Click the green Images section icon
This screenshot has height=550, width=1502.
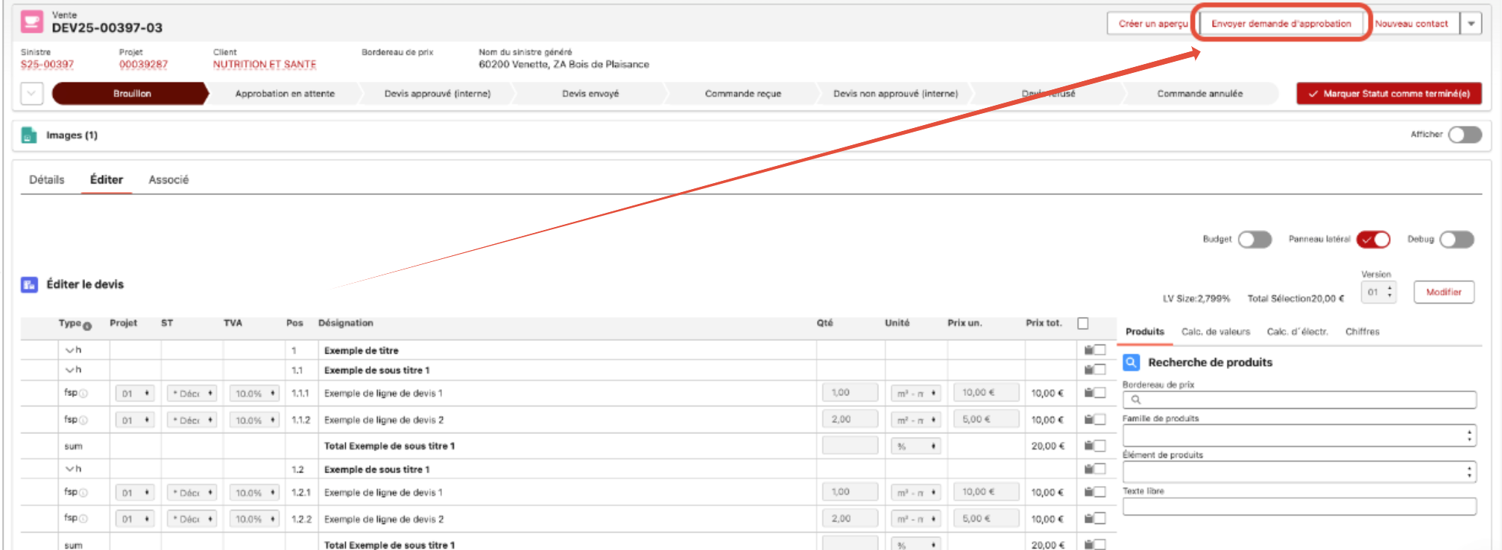[x=29, y=135]
